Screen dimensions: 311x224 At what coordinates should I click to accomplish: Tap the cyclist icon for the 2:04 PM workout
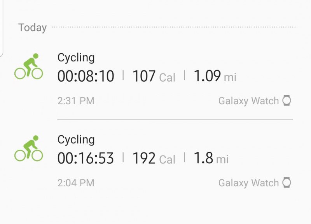pos(29,148)
